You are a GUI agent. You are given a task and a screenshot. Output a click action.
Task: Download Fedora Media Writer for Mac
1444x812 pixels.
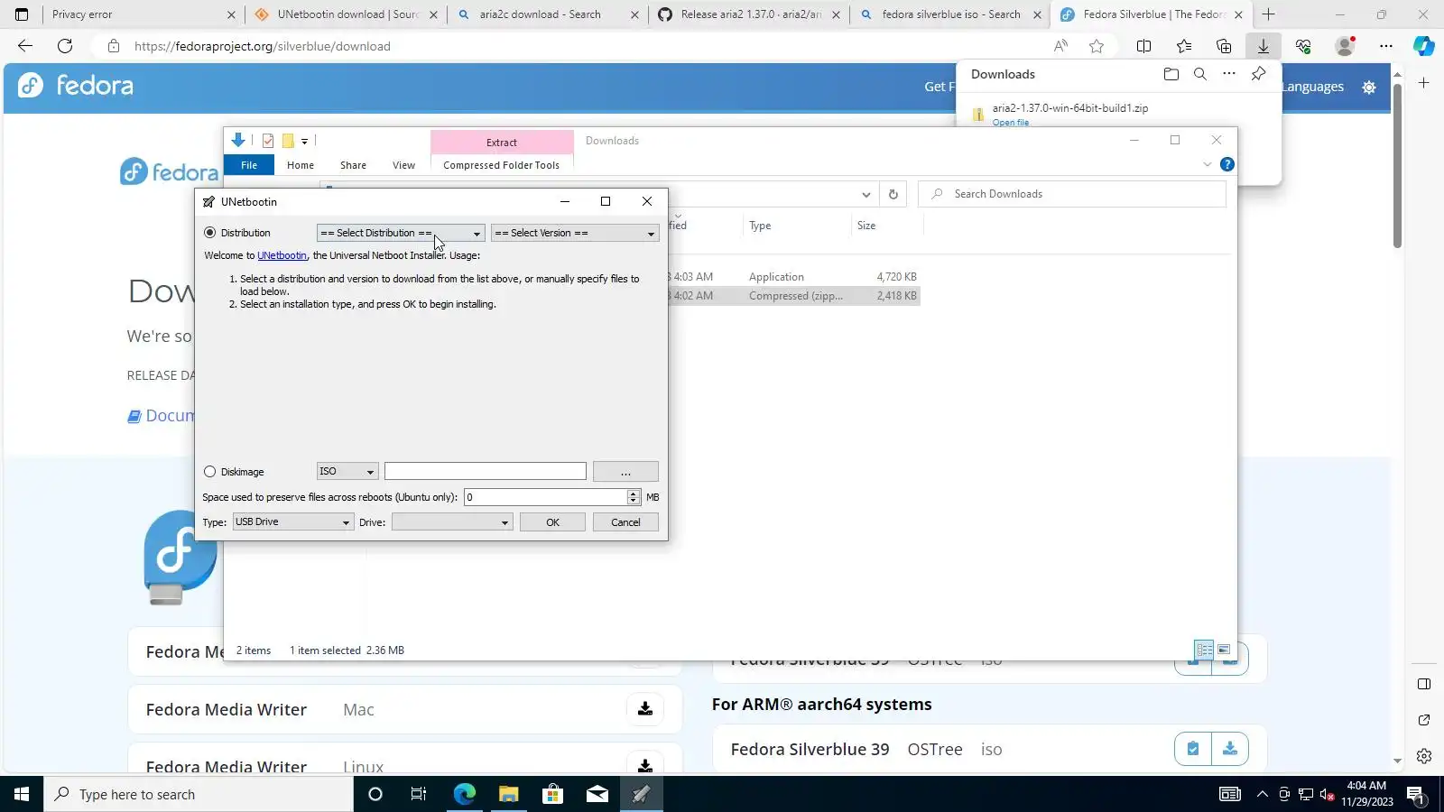pyautogui.click(x=645, y=709)
